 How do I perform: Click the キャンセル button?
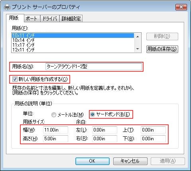(x=130, y=161)
